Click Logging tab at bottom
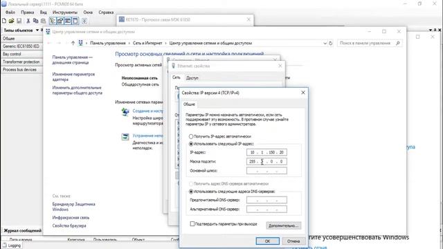The height and width of the screenshot is (249, 443). coord(12,246)
